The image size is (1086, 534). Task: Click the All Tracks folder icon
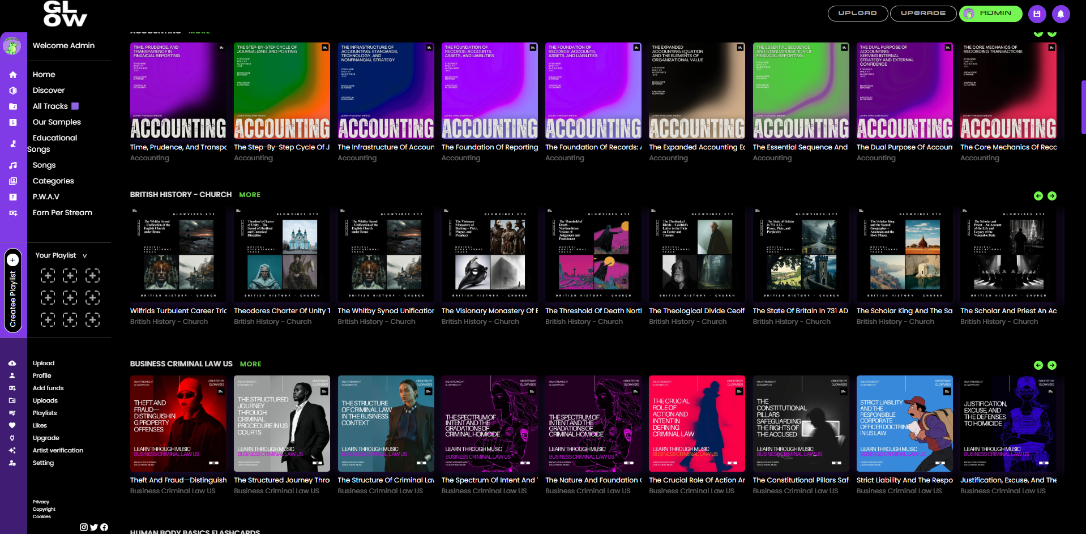[x=13, y=106]
